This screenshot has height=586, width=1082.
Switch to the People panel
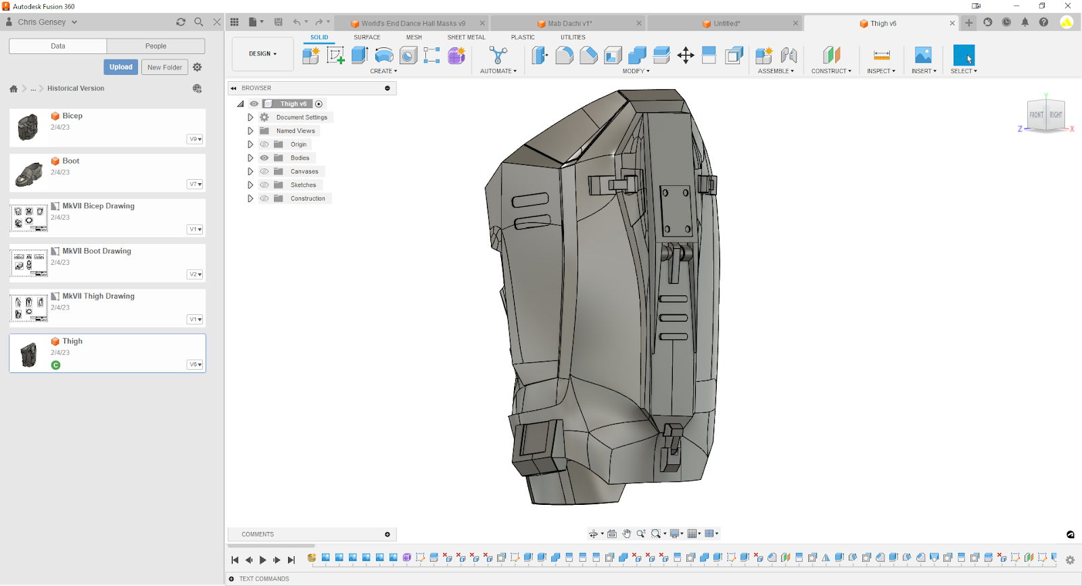tap(156, 46)
